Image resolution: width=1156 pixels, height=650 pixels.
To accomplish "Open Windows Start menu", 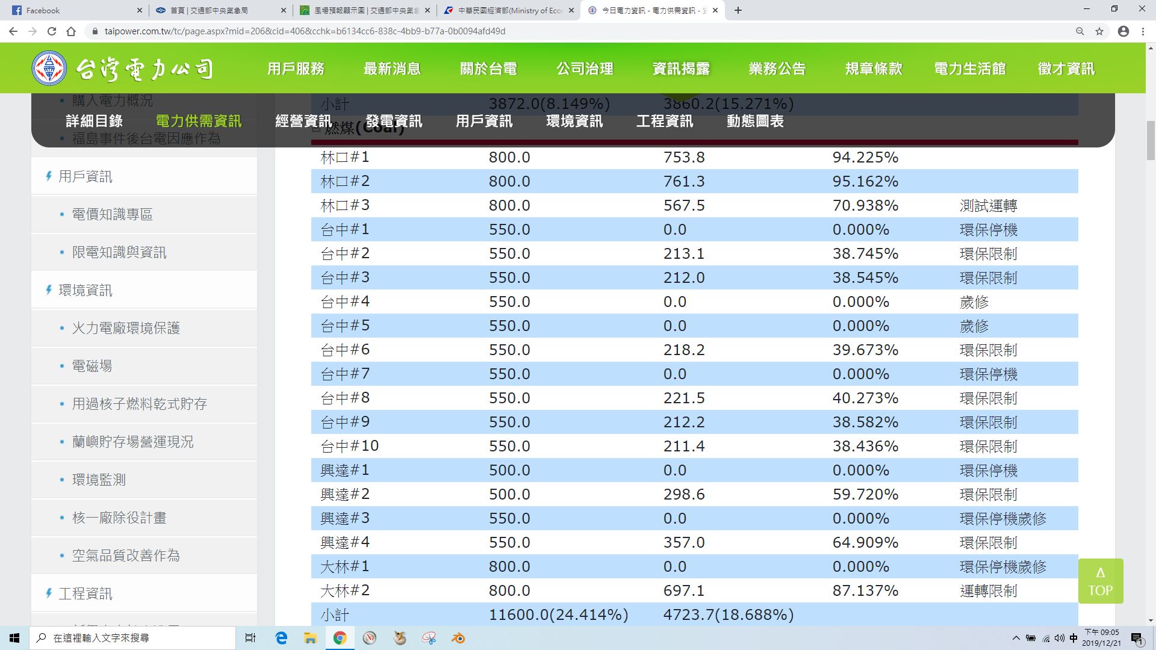I will click(14, 638).
